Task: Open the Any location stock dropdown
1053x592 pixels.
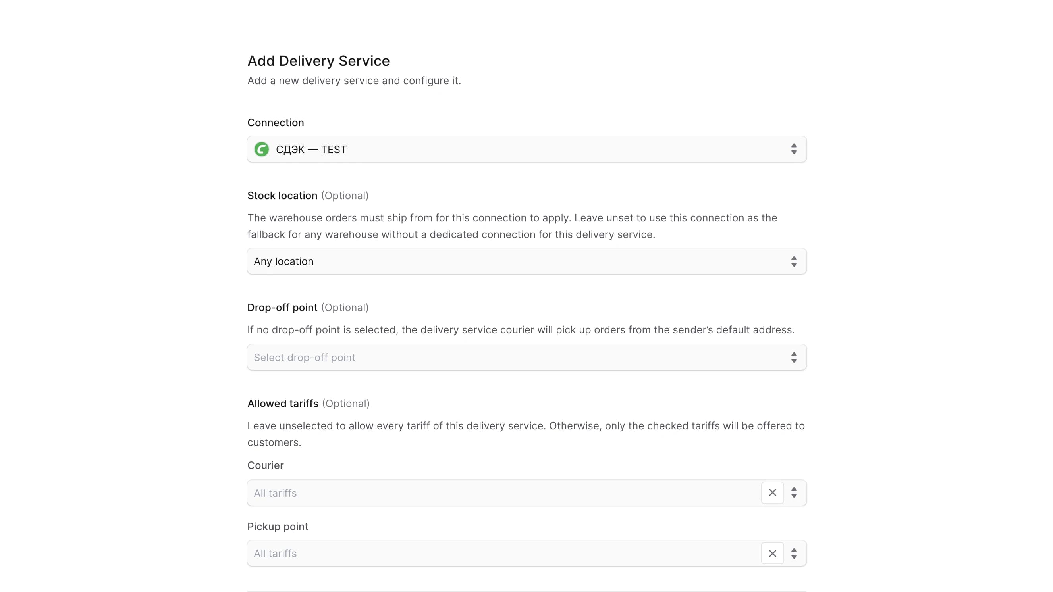Action: [526, 261]
